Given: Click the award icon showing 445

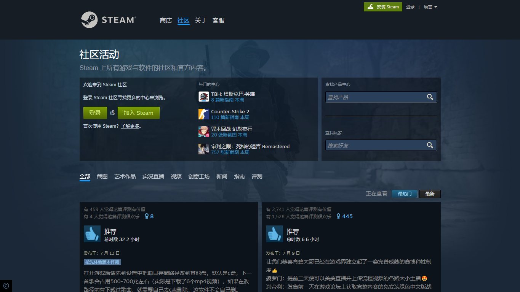Looking at the screenshot, I should (338, 216).
